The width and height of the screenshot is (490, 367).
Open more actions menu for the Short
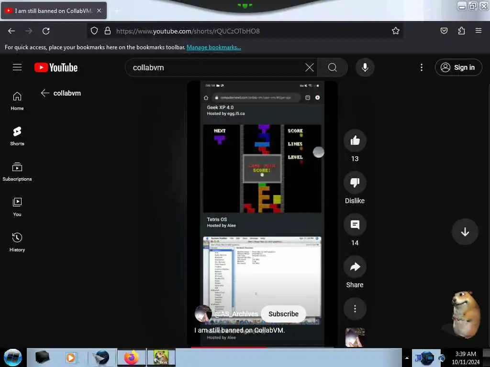pyautogui.click(x=355, y=309)
